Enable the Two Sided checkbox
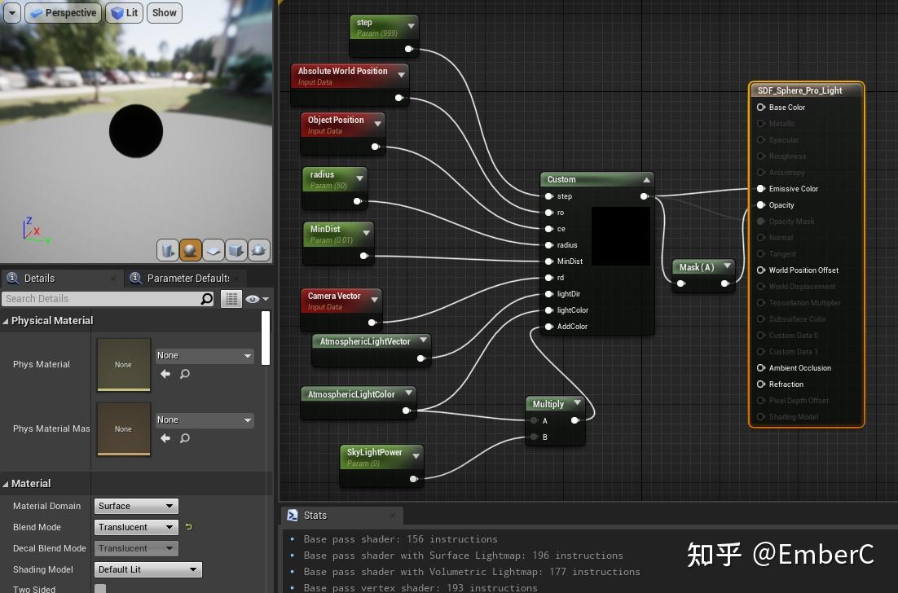The width and height of the screenshot is (898, 593). pos(99,587)
